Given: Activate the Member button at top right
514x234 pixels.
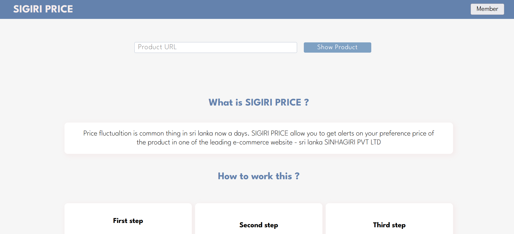Looking at the screenshot, I should click(x=487, y=9).
